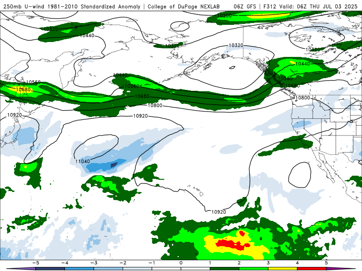Click the pale blue -2 to -1 colorbar segment
This screenshot has height=271, width=362.
[x=138, y=269]
